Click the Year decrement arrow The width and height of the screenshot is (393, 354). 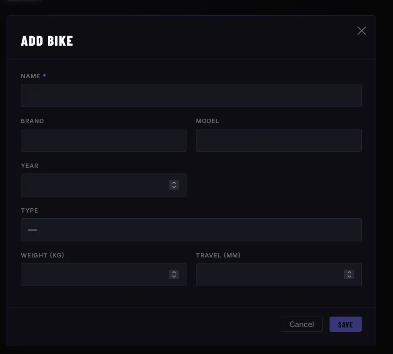(174, 187)
